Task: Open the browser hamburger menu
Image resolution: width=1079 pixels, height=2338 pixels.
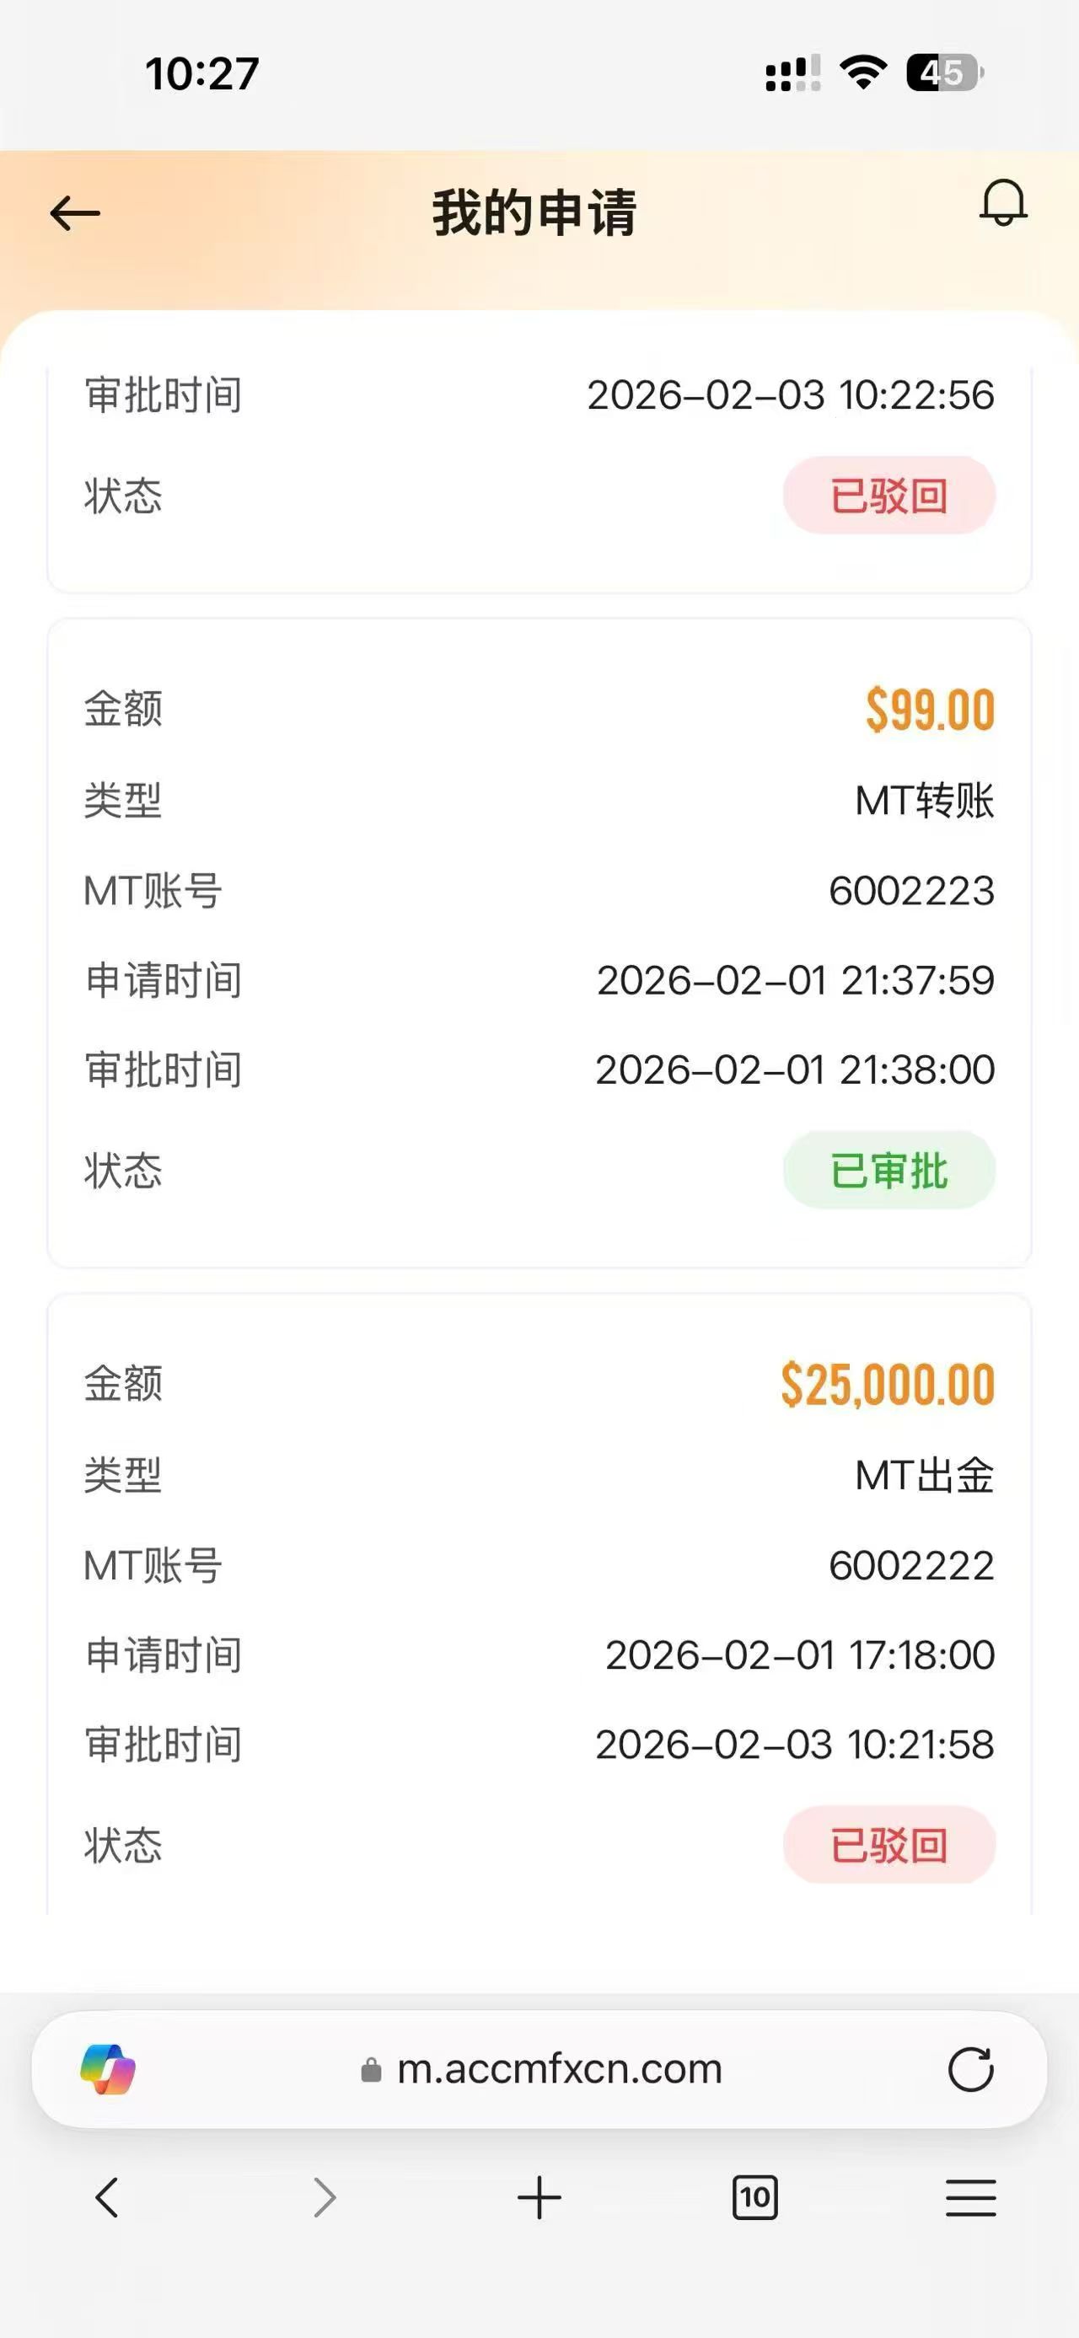Action: [x=970, y=2197]
